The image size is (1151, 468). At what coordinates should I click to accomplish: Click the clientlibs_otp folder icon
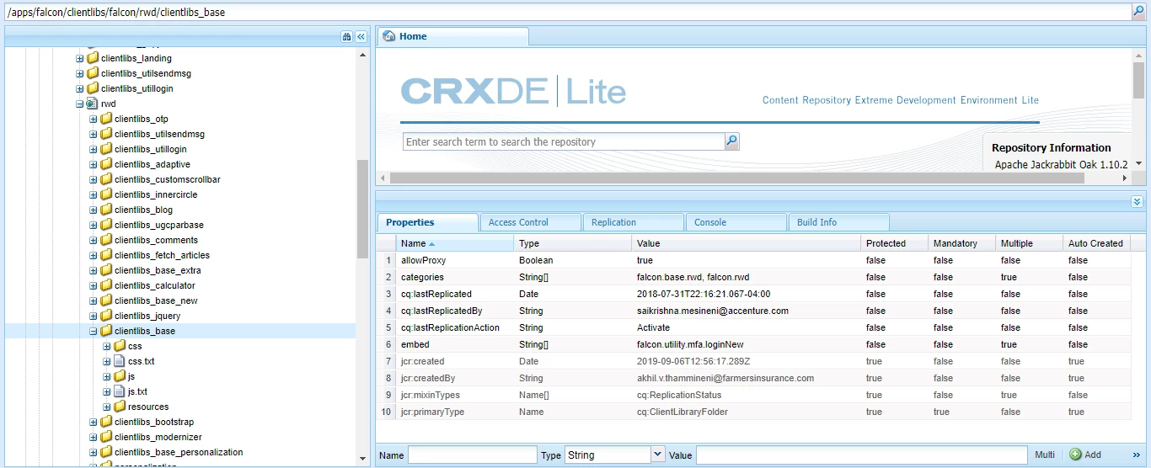(x=106, y=119)
